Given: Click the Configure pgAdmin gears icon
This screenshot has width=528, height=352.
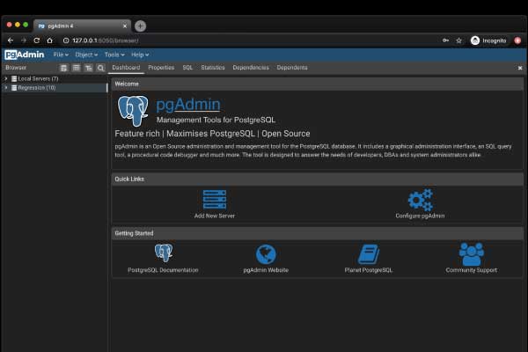Looking at the screenshot, I should [421, 200].
